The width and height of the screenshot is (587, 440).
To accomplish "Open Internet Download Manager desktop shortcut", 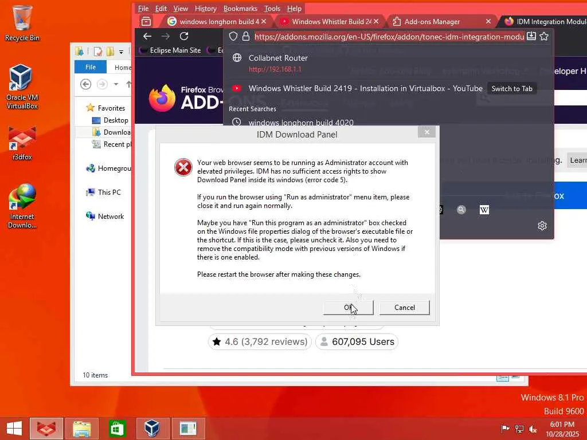I will coord(22,206).
